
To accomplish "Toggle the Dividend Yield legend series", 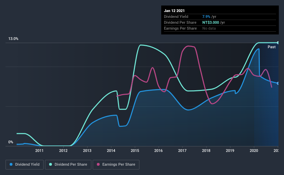I will coord(25,165).
